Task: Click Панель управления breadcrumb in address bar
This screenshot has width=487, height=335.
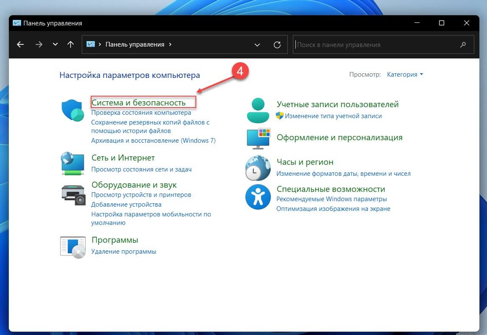Action: coord(135,44)
